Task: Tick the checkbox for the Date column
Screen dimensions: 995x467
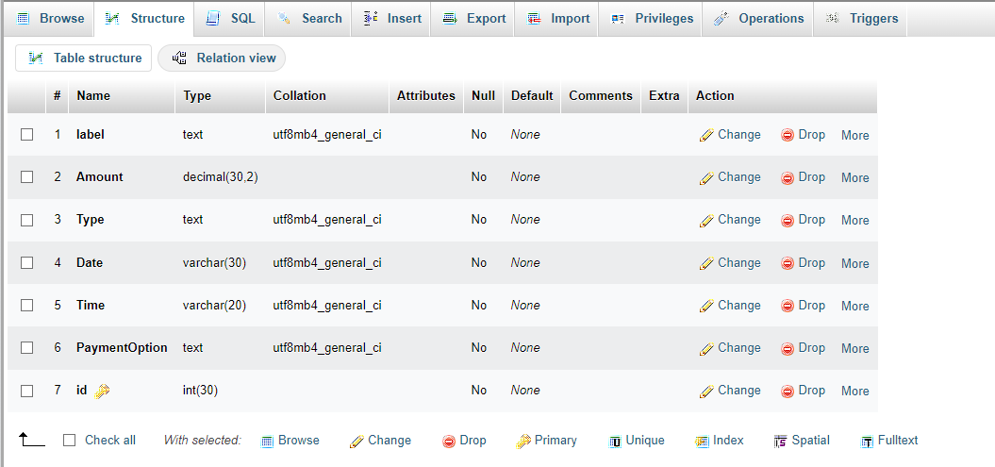Action: [26, 262]
